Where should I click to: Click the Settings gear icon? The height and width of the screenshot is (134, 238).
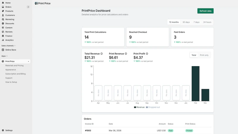[3, 130]
